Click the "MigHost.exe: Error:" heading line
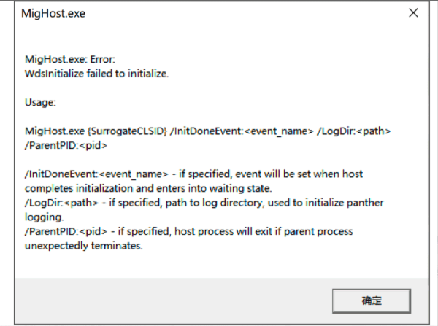This screenshot has width=438, height=326. tap(71, 59)
